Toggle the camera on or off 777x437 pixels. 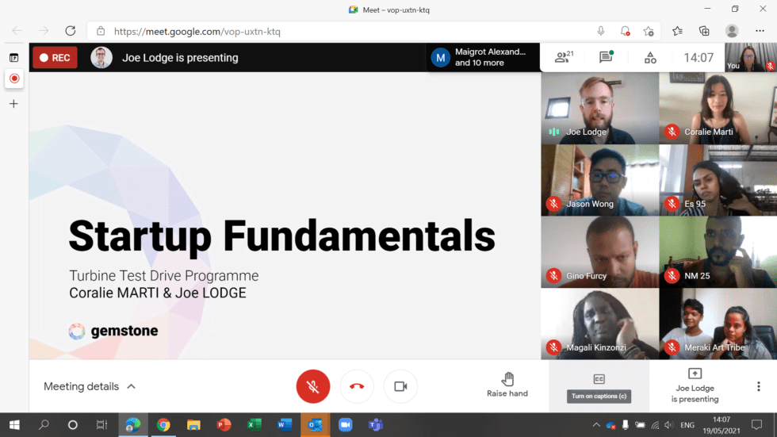400,386
